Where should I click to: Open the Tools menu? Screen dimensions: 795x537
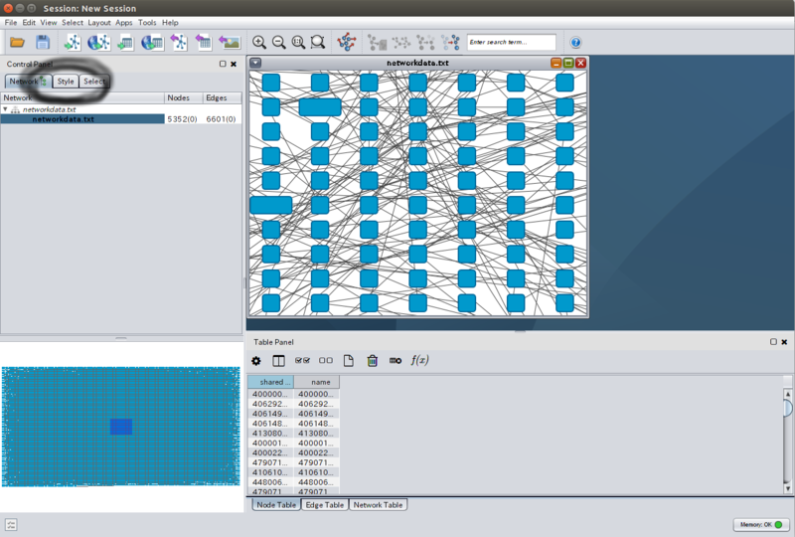(x=147, y=22)
